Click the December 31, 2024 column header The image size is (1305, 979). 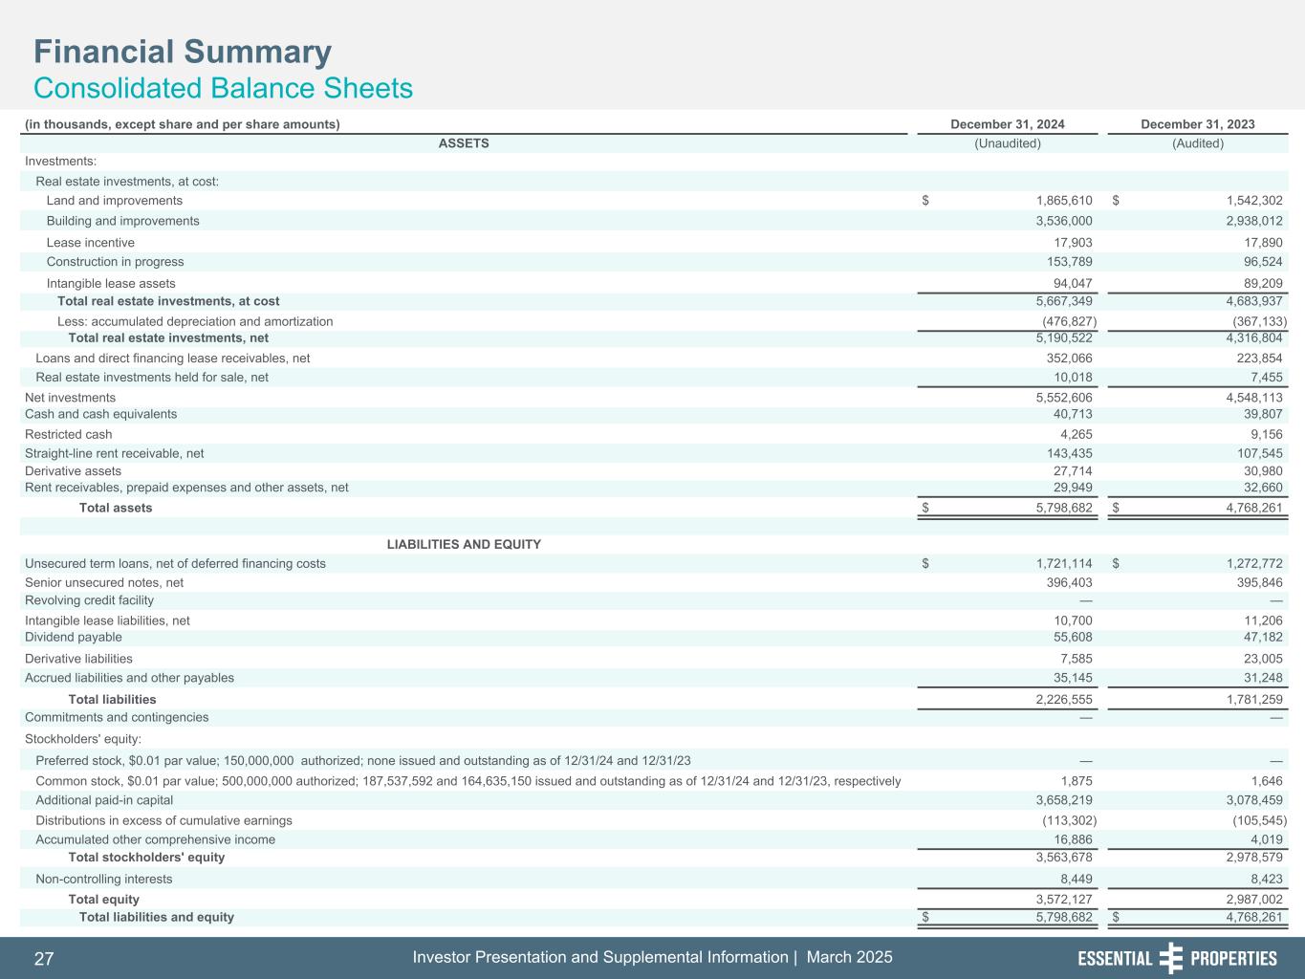(1007, 124)
